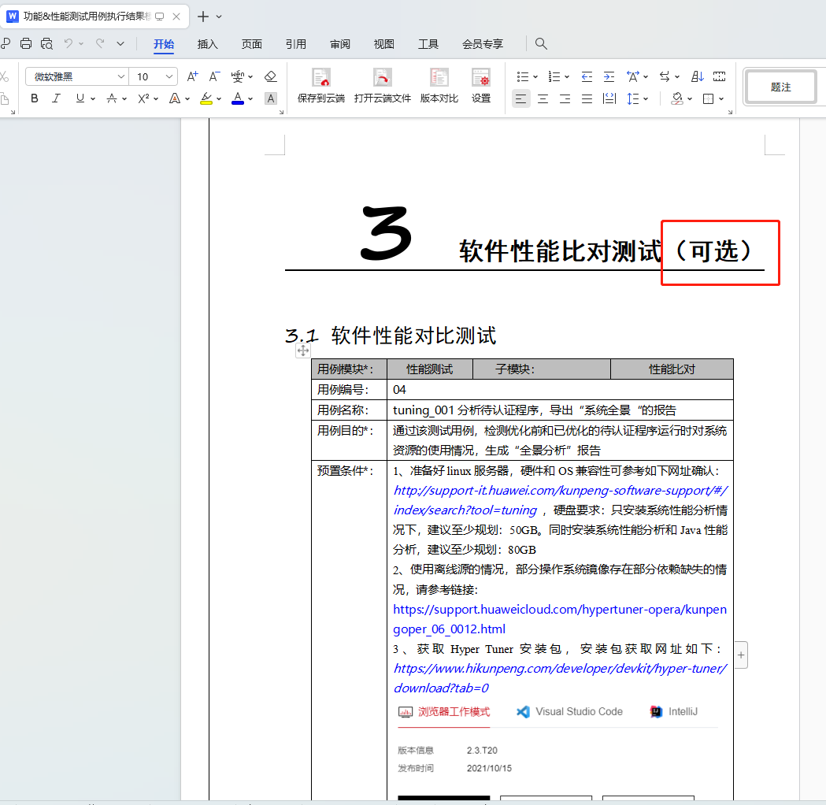The width and height of the screenshot is (826, 805).
Task: Decrease font size with A- icon
Action: (x=214, y=76)
